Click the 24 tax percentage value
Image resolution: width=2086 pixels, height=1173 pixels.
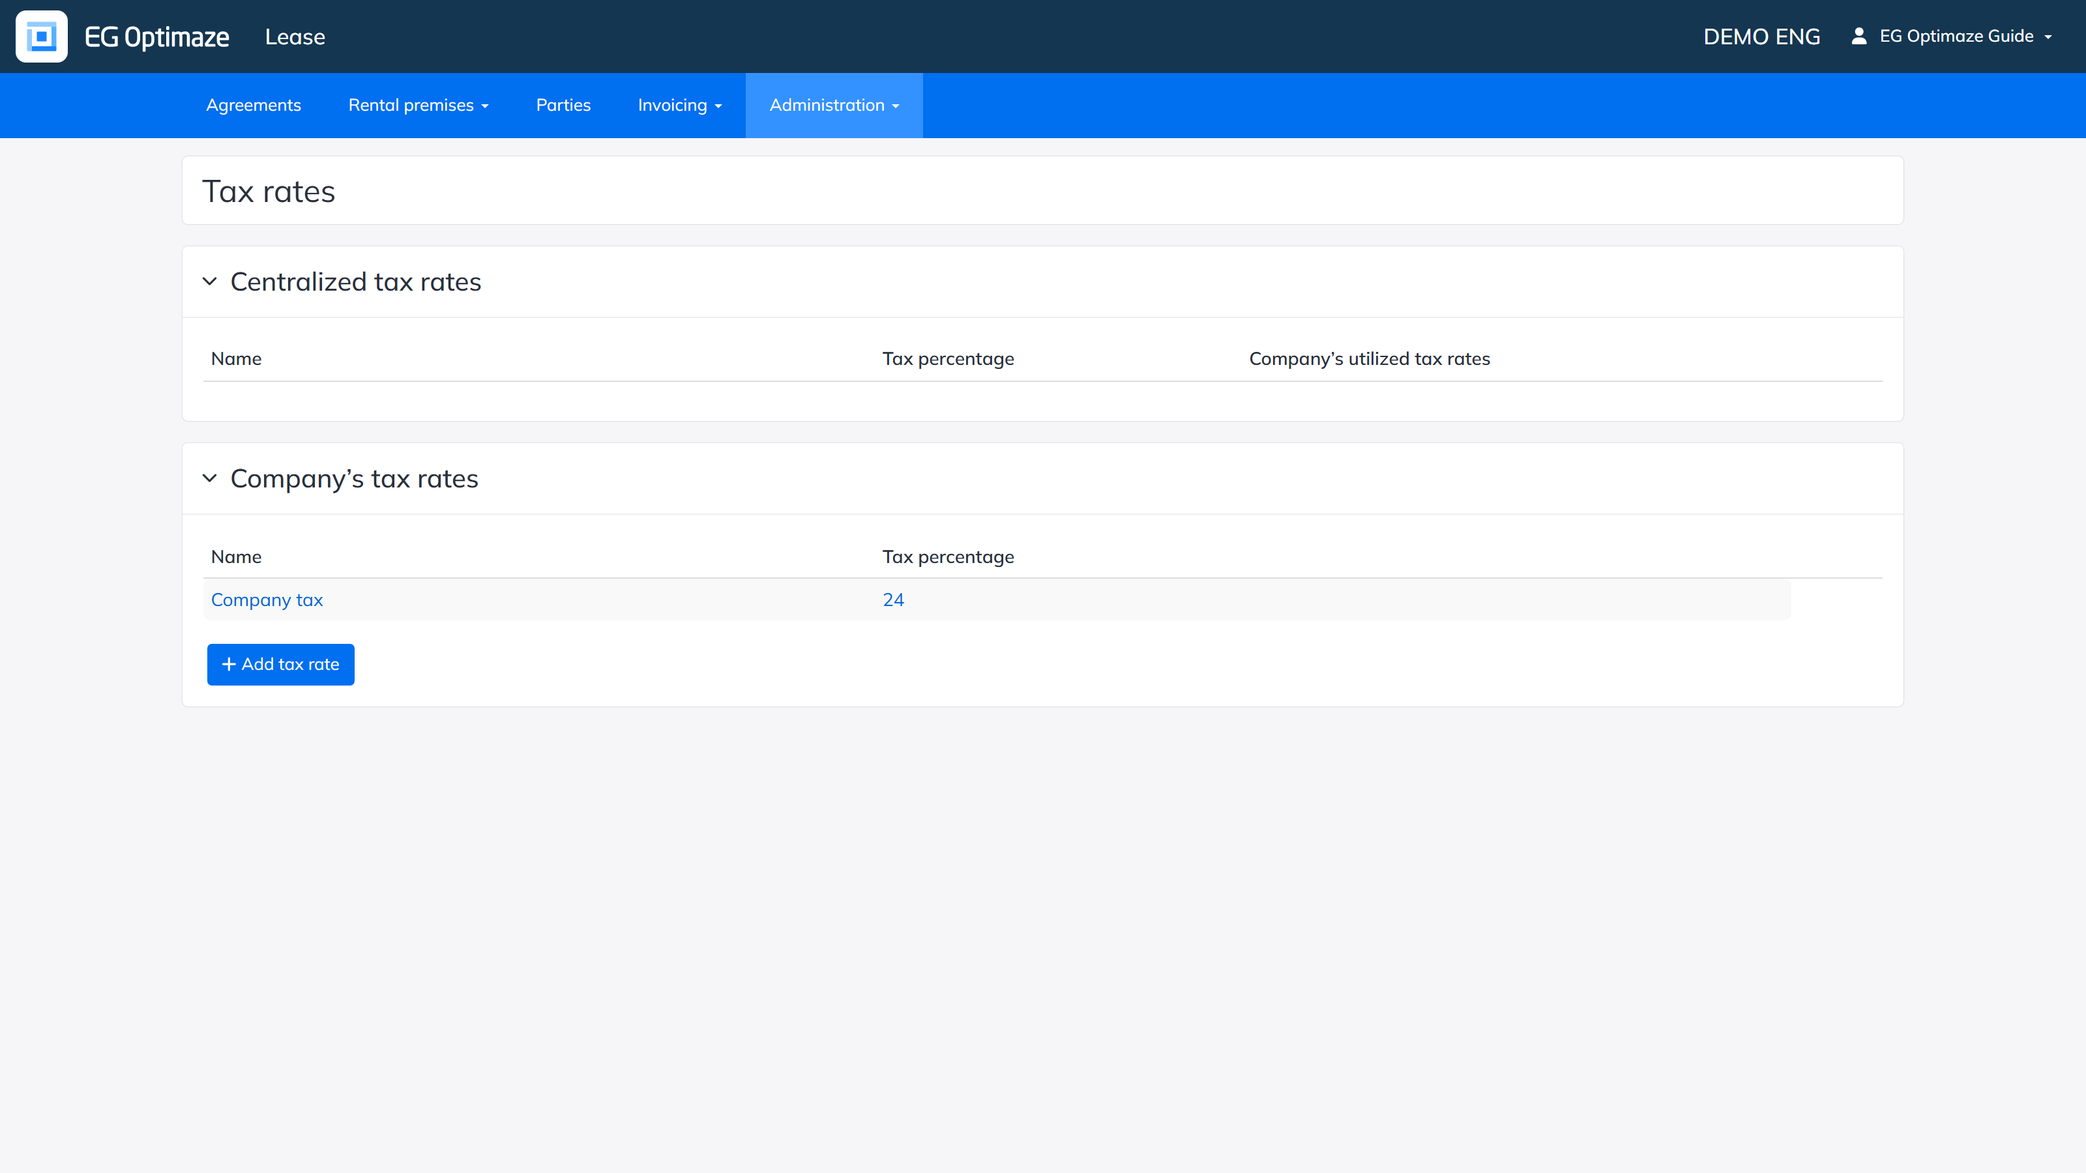893,600
